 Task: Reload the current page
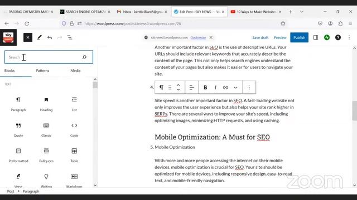pyautogui.click(x=27, y=23)
